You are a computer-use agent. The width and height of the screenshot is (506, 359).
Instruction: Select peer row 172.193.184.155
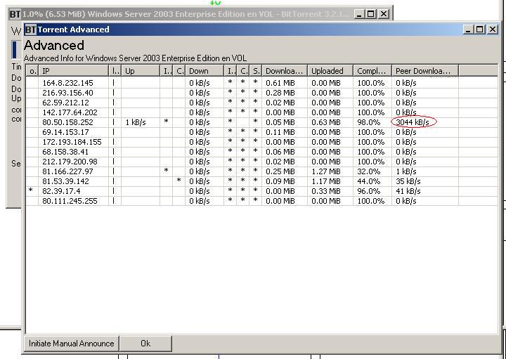(261, 142)
